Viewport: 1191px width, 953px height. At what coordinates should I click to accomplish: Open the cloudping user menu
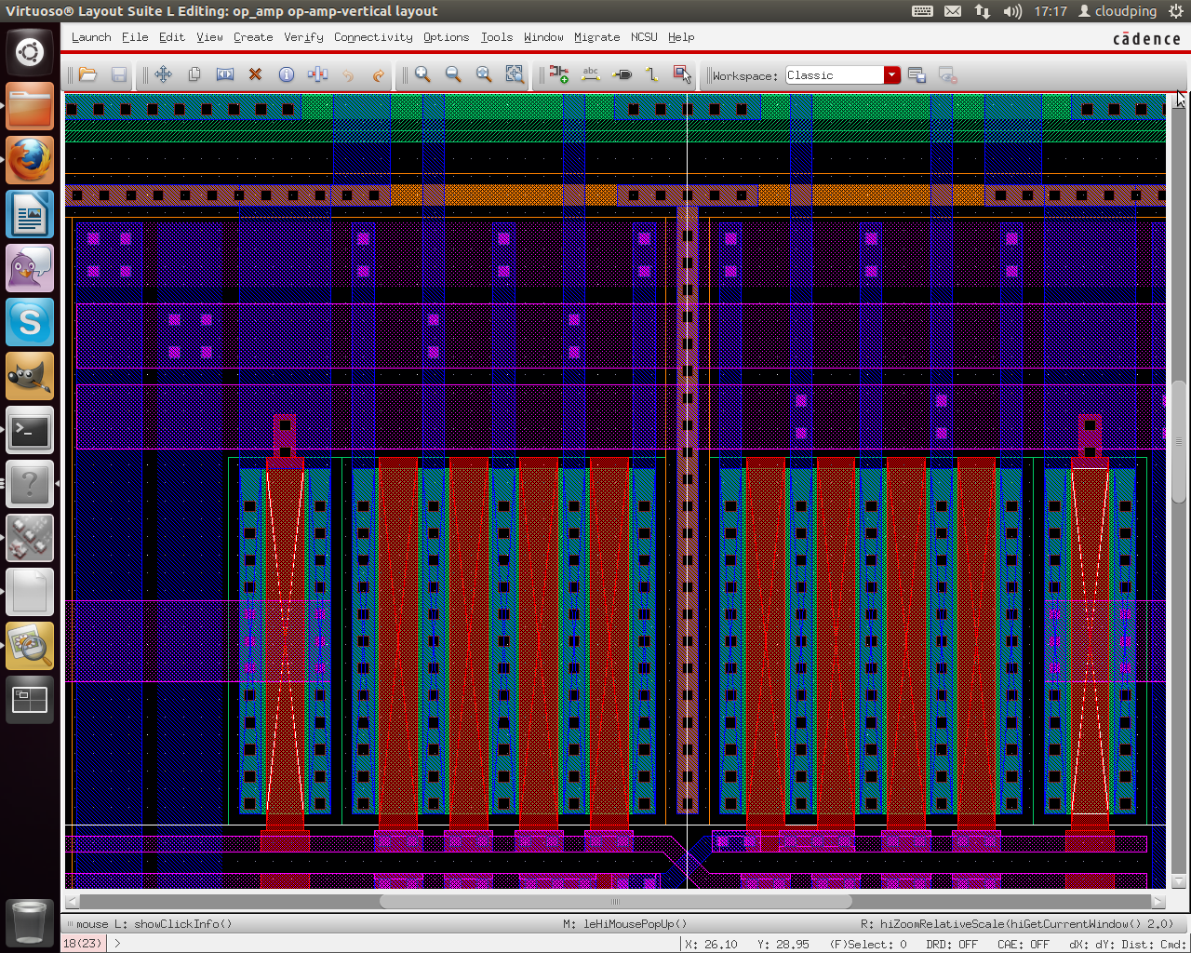coord(1117,11)
